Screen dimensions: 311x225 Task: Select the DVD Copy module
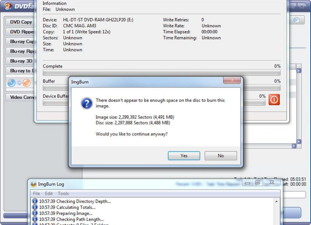click(x=21, y=22)
